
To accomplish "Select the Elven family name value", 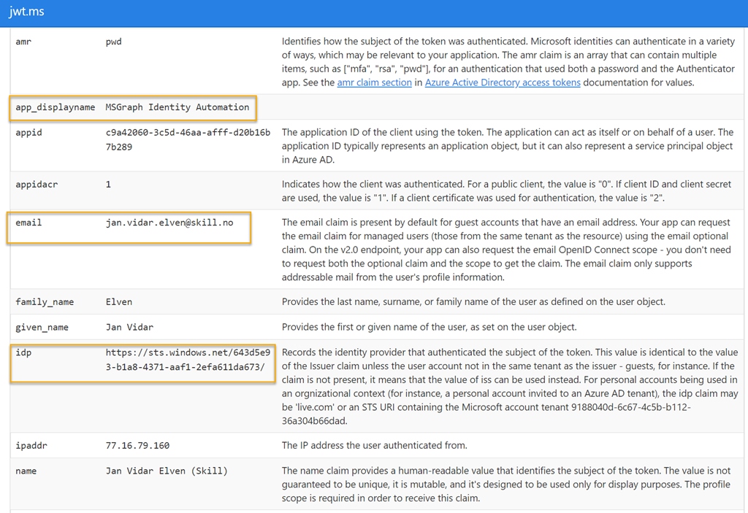I will click(x=119, y=302).
